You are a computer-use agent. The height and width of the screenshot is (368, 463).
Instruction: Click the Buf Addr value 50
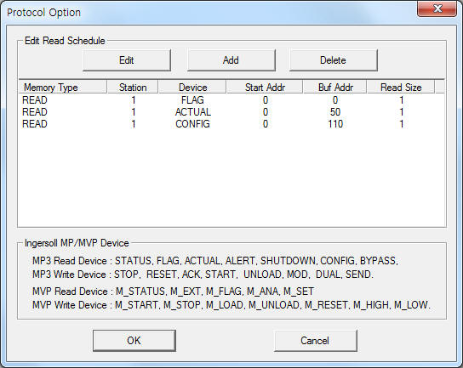[x=335, y=111]
